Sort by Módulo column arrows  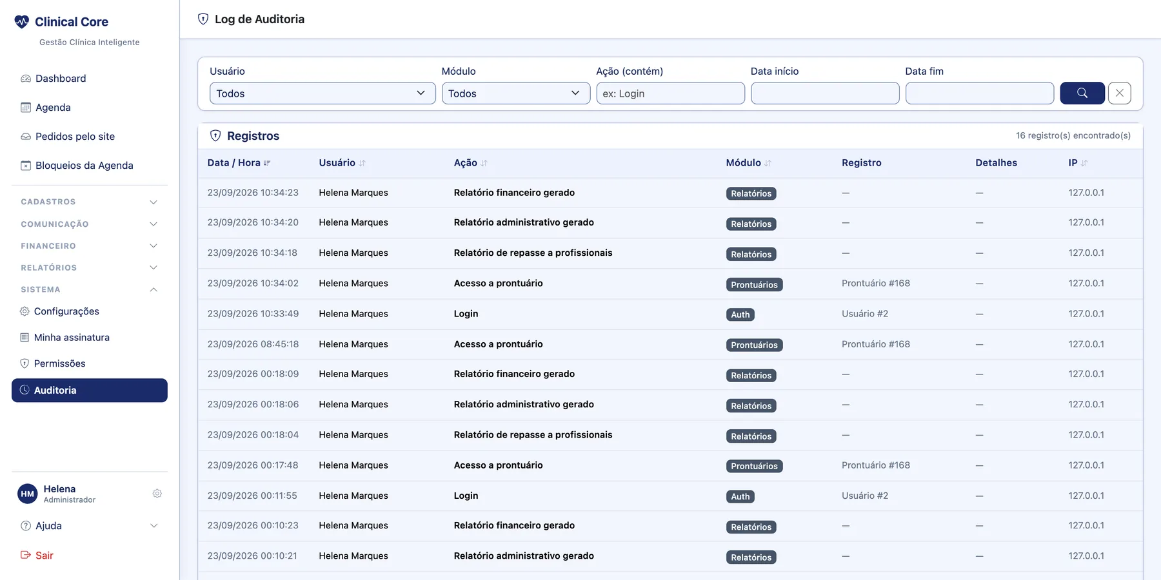[768, 163]
